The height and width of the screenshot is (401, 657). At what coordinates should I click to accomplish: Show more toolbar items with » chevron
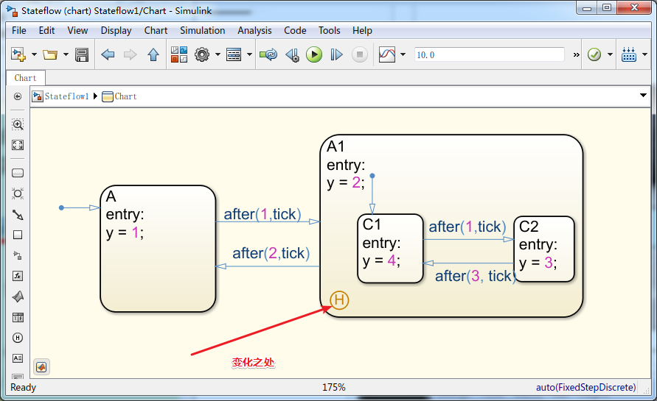(x=577, y=54)
